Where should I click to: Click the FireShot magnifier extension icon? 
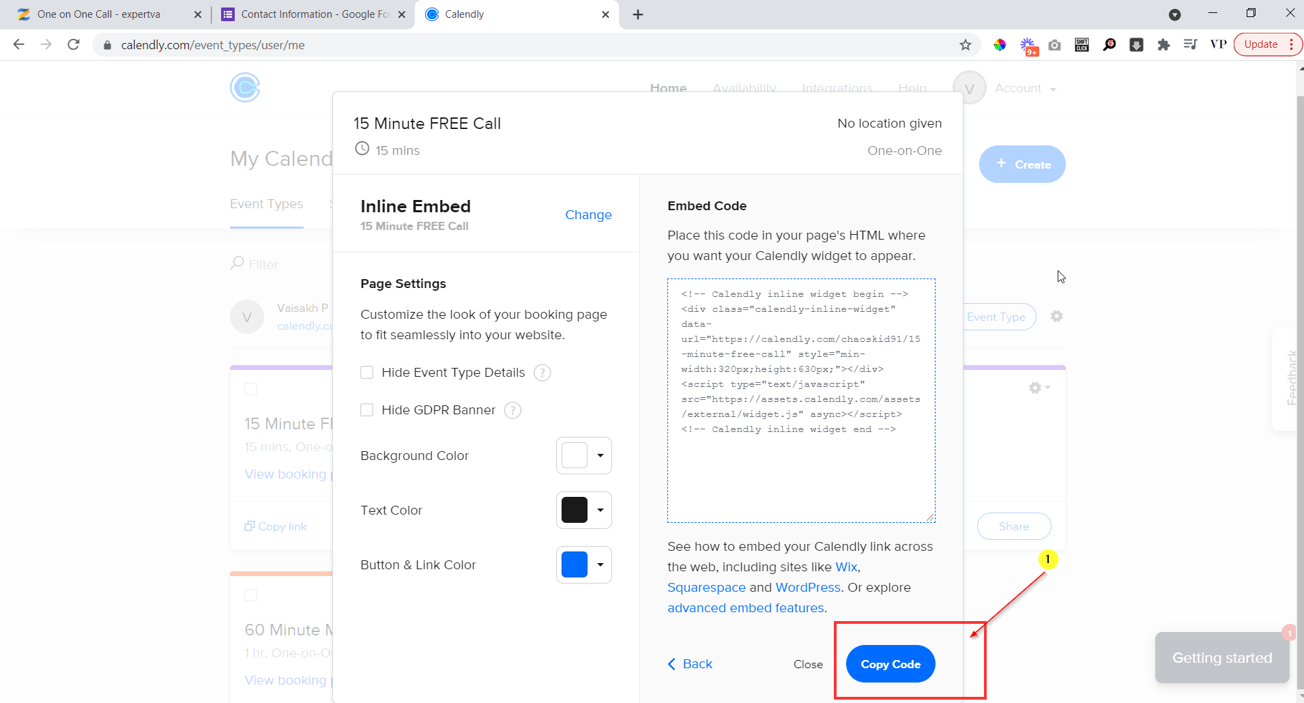[1110, 44]
